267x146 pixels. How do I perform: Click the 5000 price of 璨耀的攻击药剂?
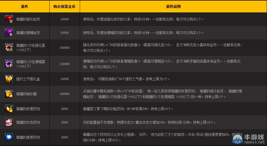(65, 122)
